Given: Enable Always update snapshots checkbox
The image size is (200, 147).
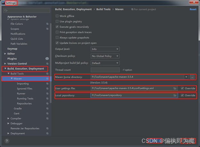Looking at the screenshot, I should click(x=57, y=37).
